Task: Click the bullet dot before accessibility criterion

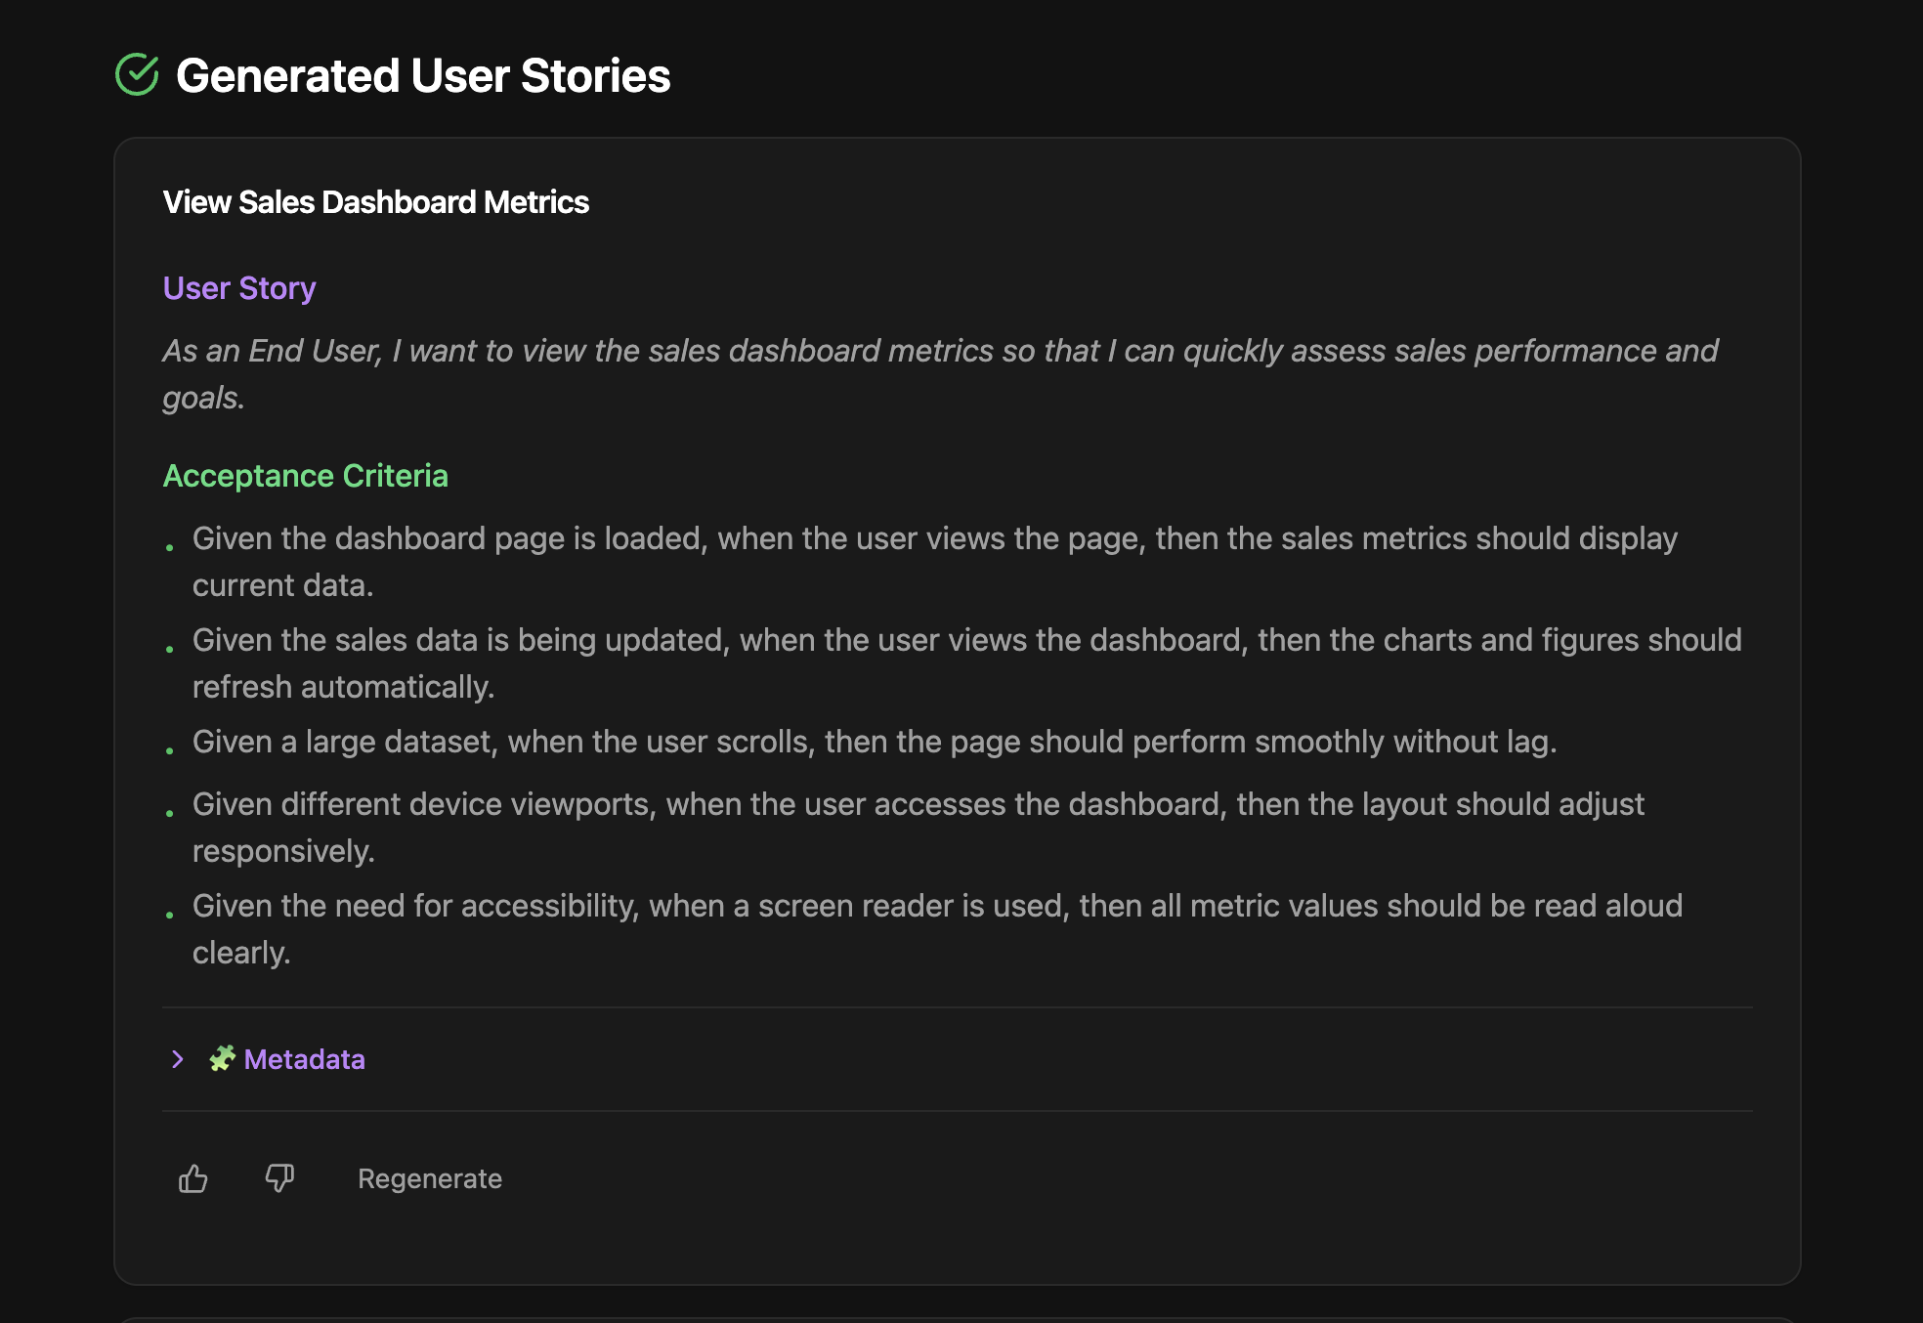Action: click(170, 915)
